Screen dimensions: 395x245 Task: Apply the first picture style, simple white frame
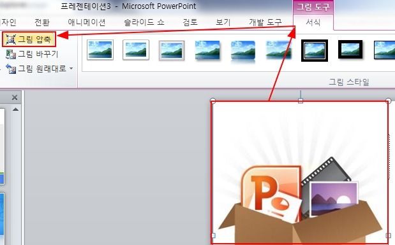(x=100, y=50)
